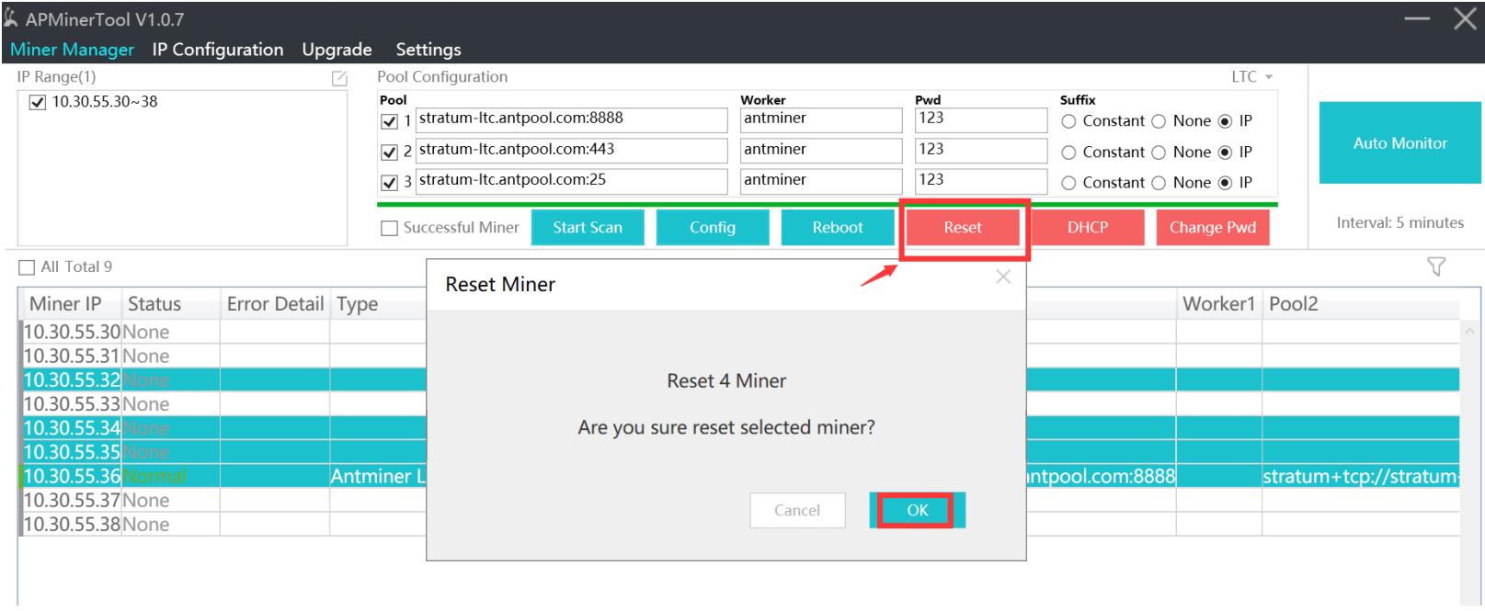This screenshot has width=1485, height=611.
Task: Click the Change Pwd button
Action: click(x=1213, y=228)
